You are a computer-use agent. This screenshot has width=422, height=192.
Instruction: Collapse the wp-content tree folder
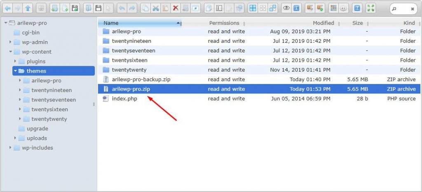pos(10,52)
